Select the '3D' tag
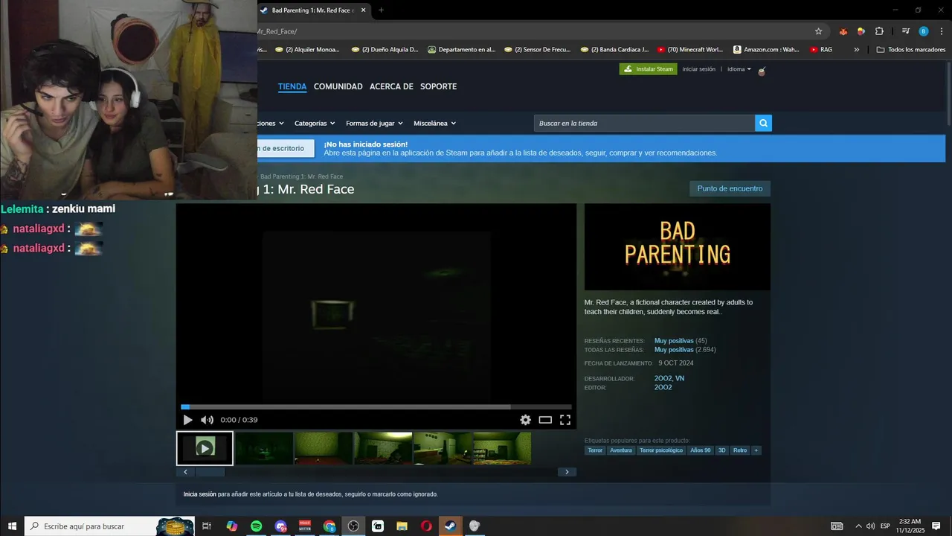 coord(721,450)
